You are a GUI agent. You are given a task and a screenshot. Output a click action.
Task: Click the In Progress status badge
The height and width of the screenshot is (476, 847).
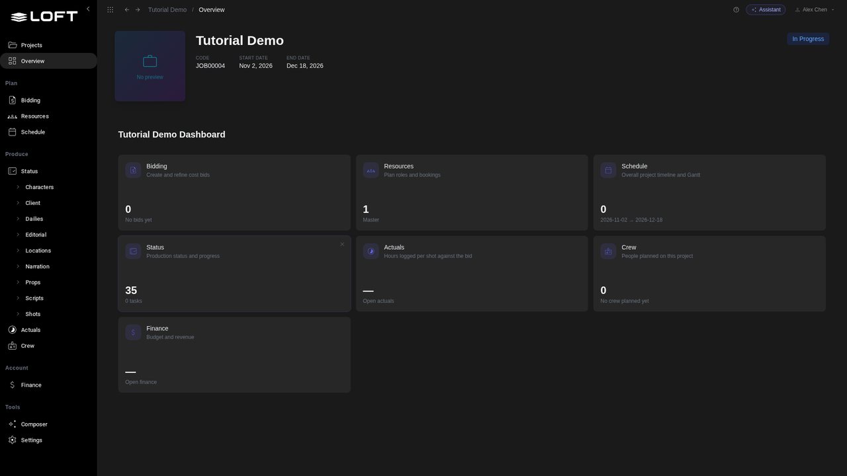808,39
